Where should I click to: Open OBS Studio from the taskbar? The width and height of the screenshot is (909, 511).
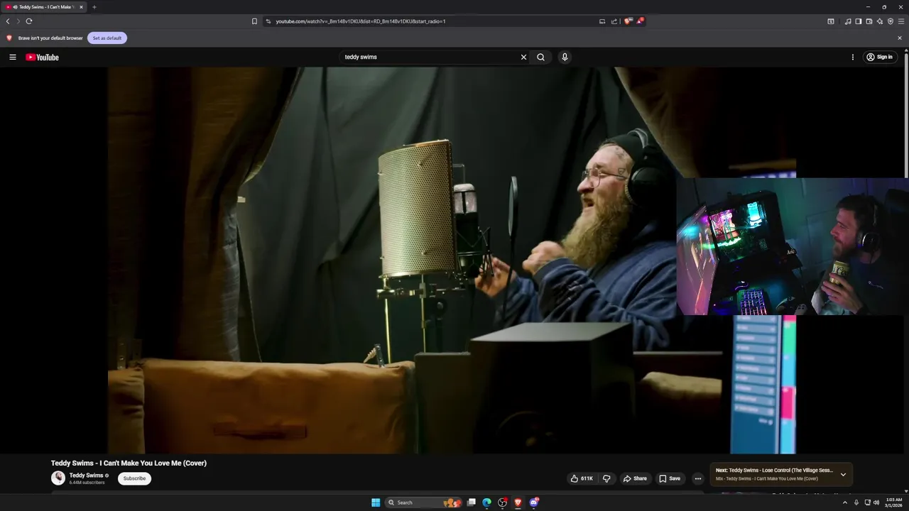(502, 502)
